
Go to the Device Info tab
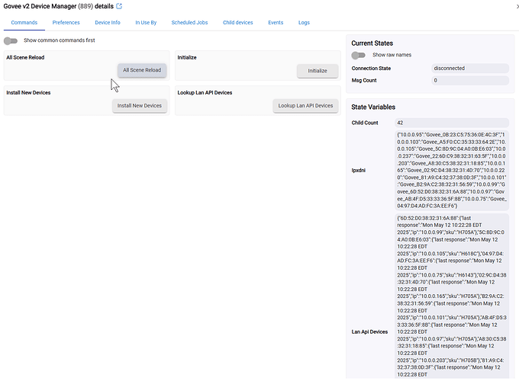108,23
